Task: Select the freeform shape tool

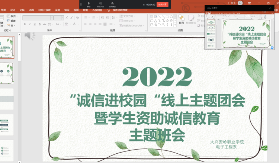Action: (152, 25)
